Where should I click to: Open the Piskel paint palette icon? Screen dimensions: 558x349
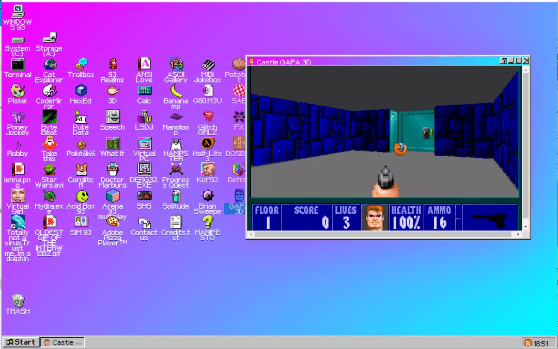tap(18, 91)
